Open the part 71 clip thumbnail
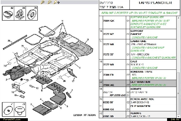Image resolution: width=181 pixels, height=121 pixels. coord(8,109)
